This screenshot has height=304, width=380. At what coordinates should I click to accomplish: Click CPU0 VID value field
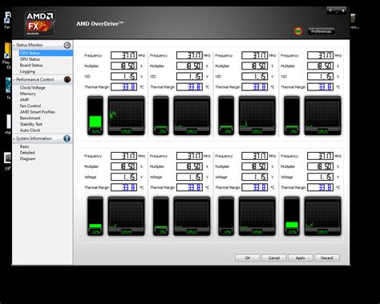pyautogui.click(x=124, y=77)
